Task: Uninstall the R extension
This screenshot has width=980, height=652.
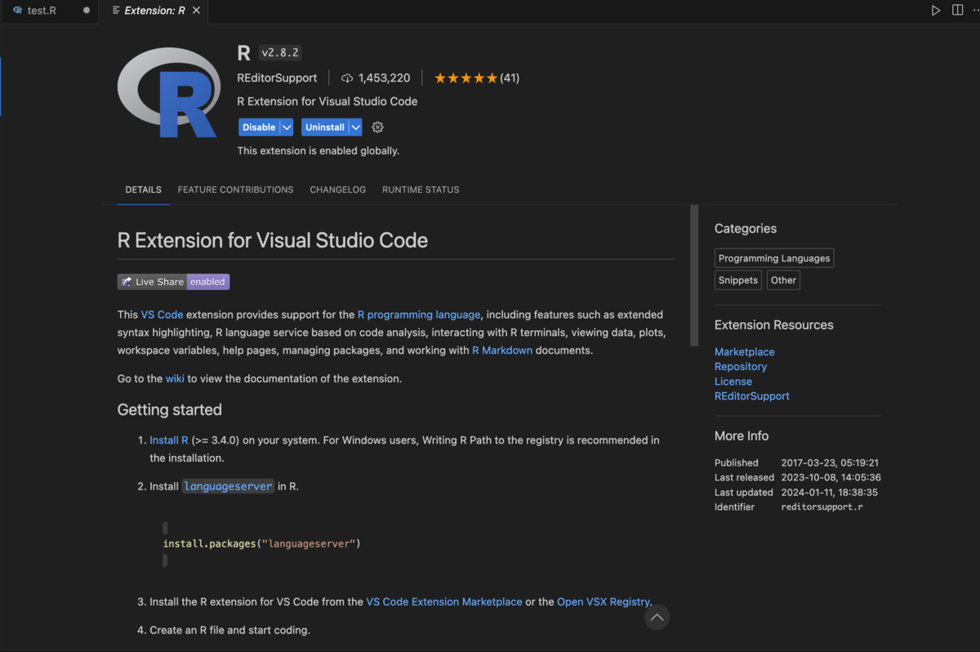Action: click(323, 127)
